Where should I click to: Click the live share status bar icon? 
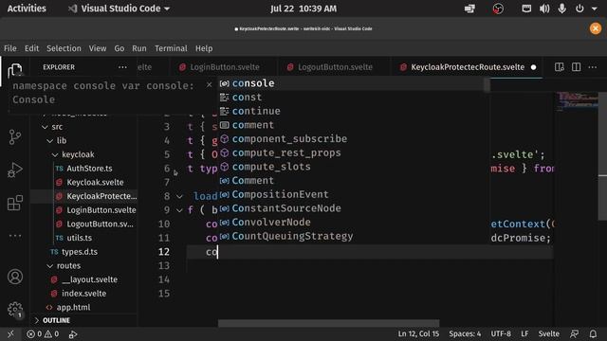pyautogui.click(x=73, y=334)
